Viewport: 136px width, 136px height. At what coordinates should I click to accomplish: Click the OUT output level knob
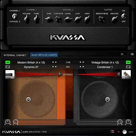(124, 132)
